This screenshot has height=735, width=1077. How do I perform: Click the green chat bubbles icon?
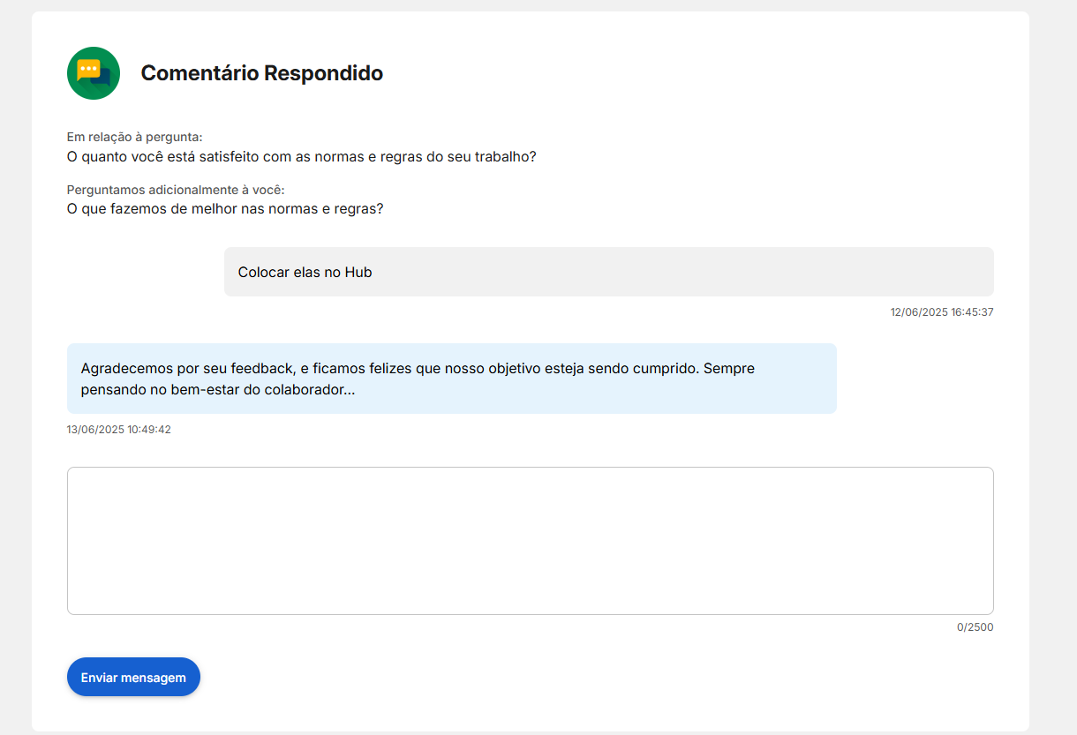coord(94,73)
